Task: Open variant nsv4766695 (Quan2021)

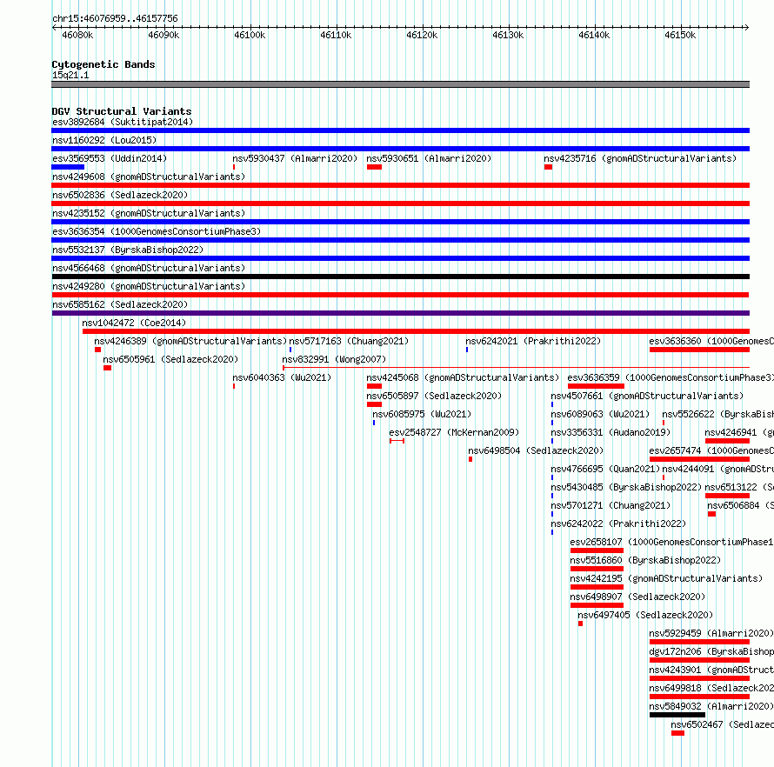Action: tap(605, 469)
